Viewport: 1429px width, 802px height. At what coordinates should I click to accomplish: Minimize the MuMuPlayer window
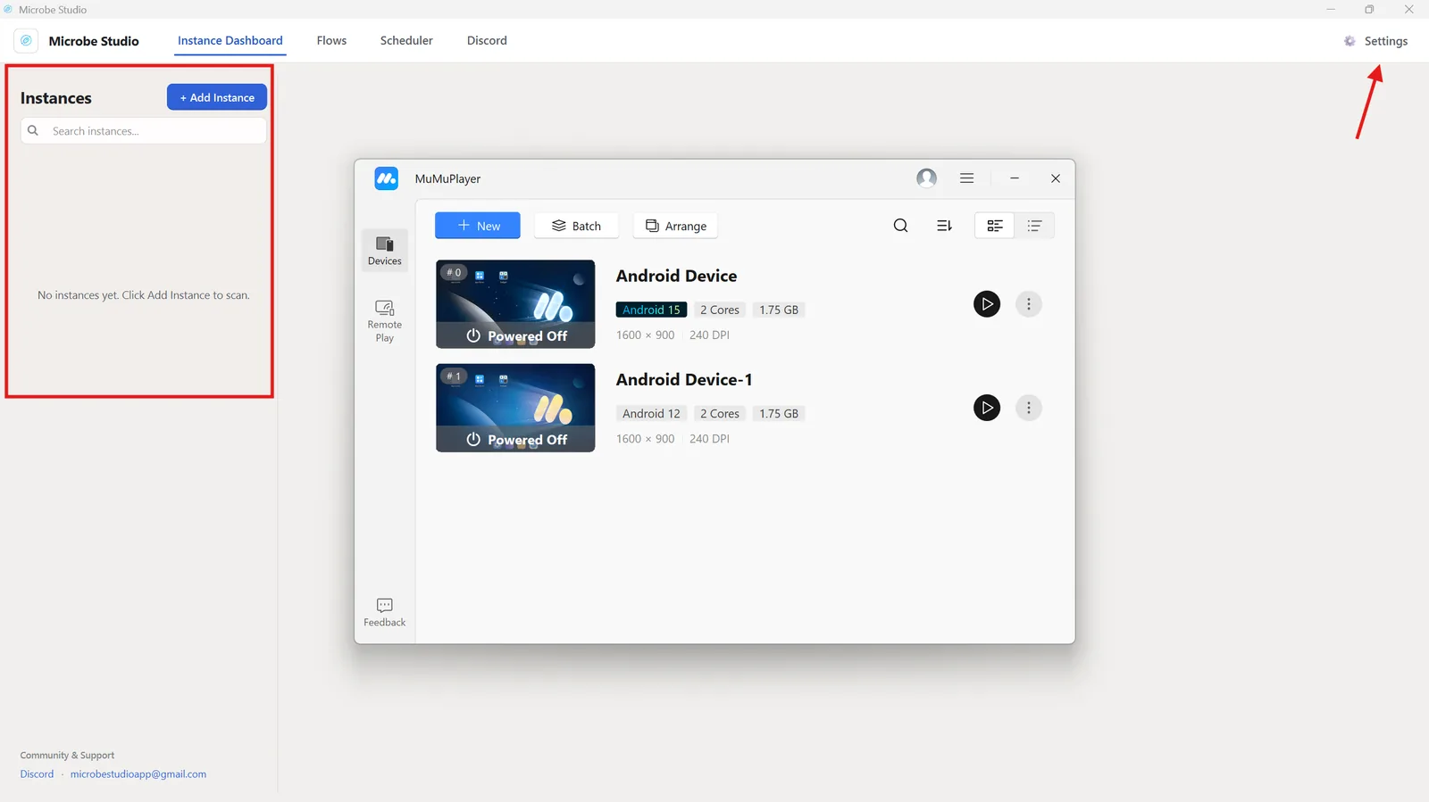tap(1015, 178)
